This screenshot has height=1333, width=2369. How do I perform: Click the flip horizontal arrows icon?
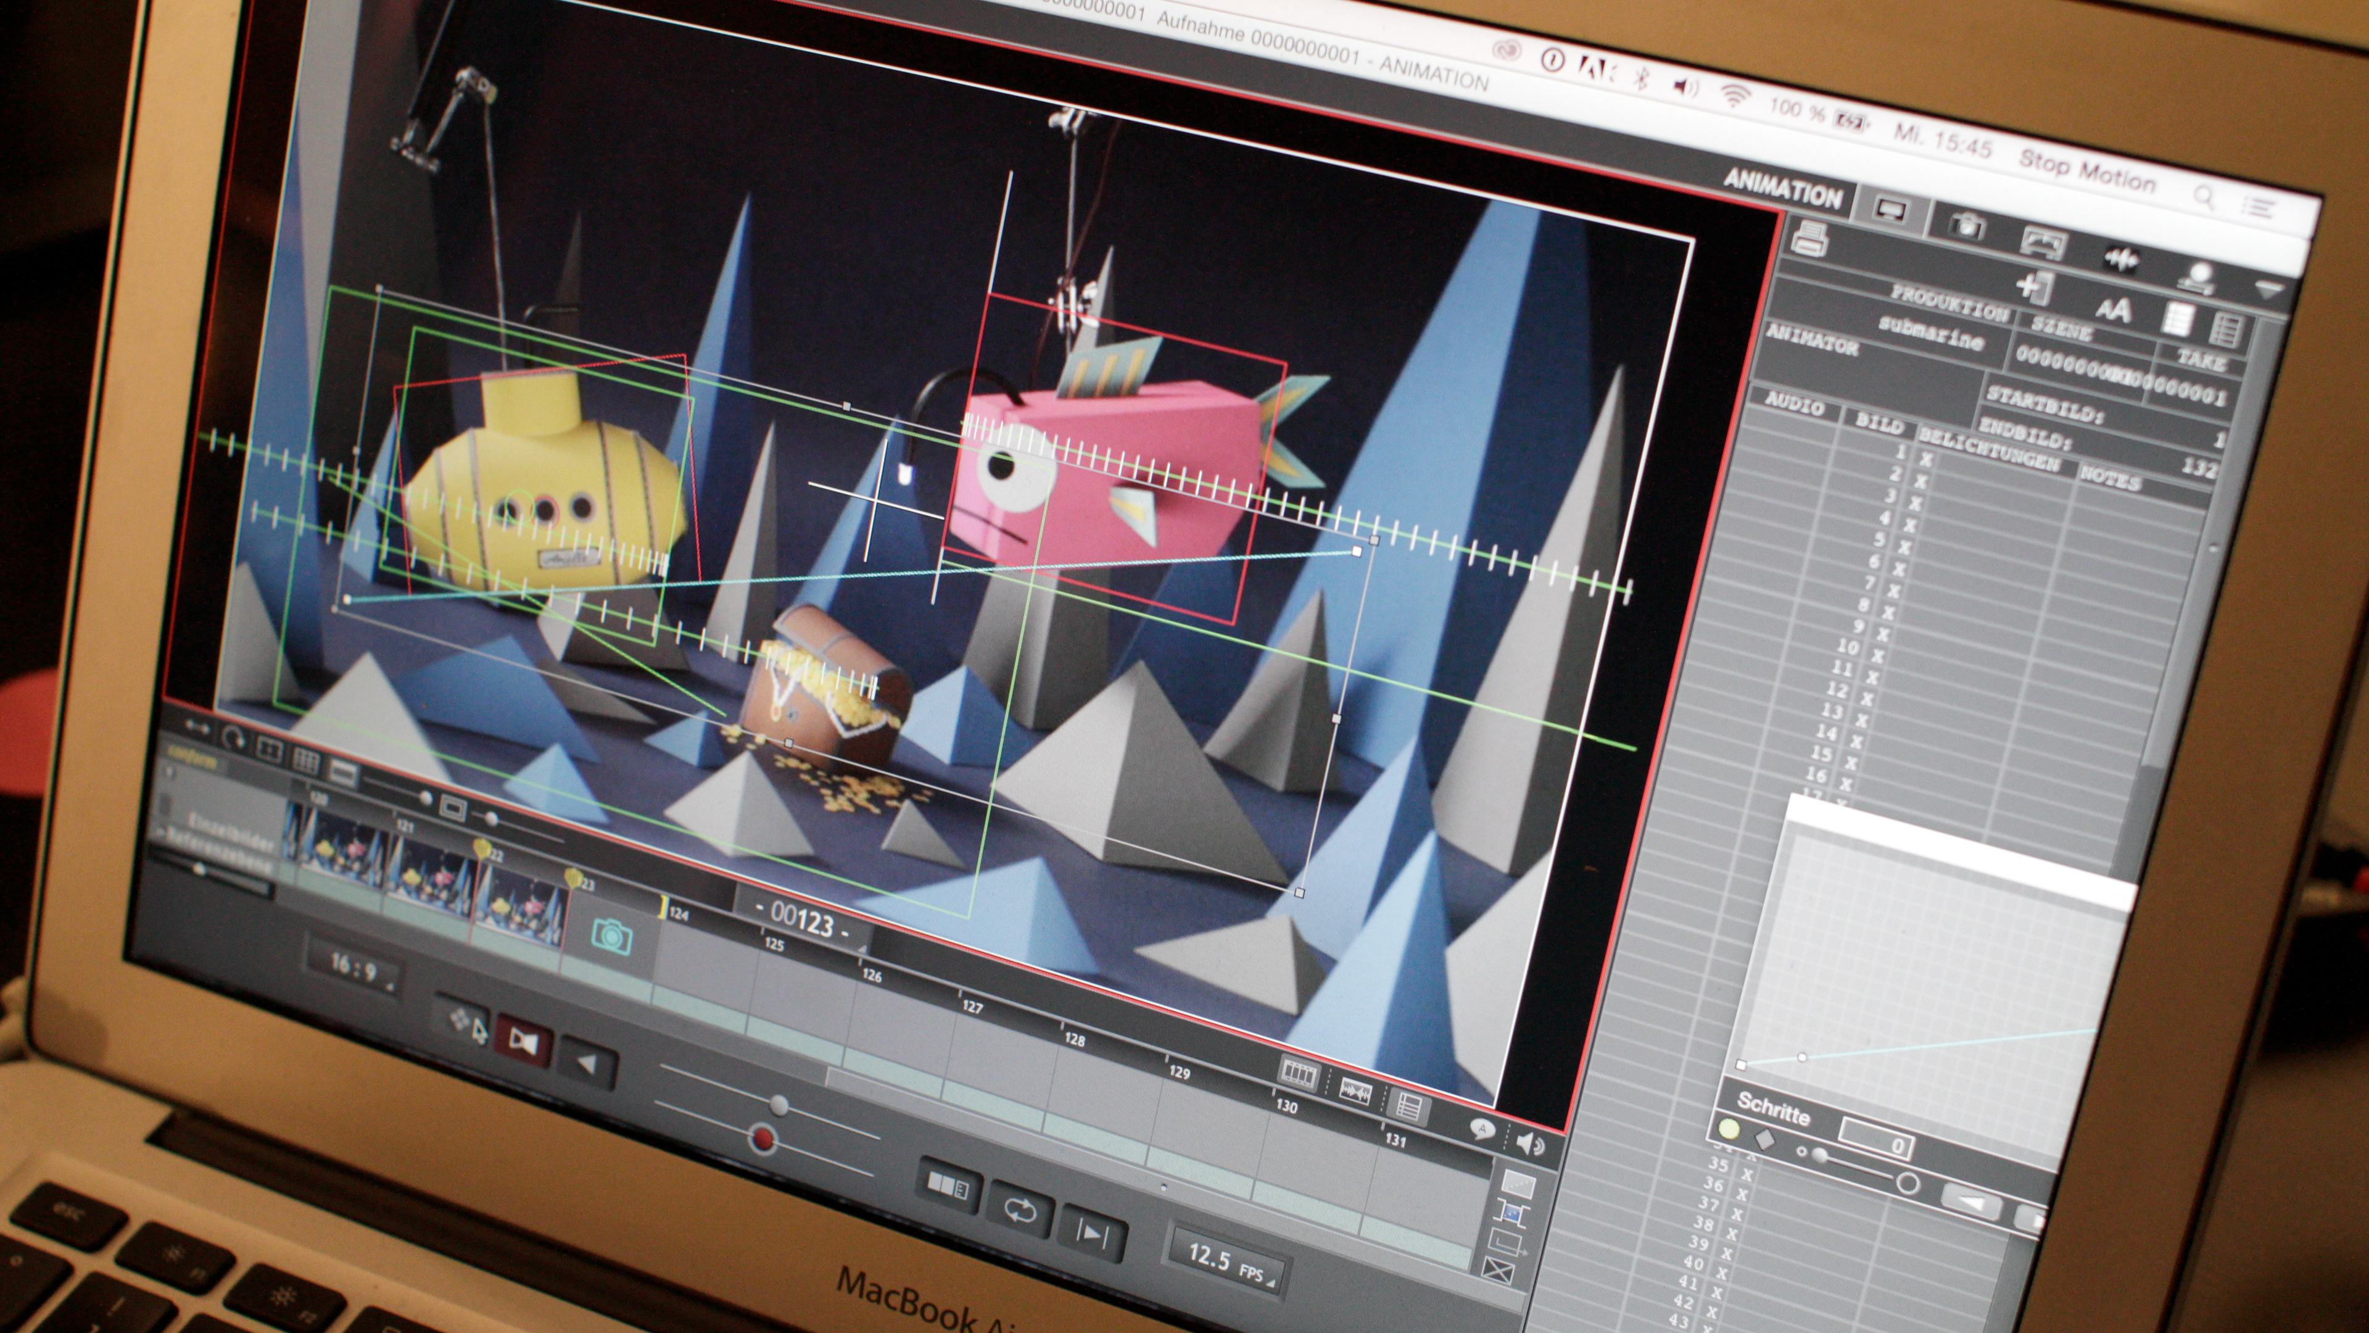[196, 727]
